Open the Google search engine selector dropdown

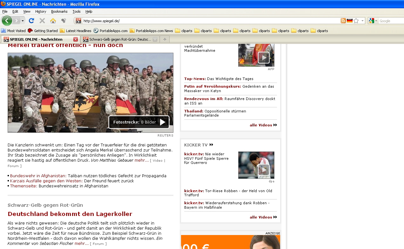tap(373, 21)
